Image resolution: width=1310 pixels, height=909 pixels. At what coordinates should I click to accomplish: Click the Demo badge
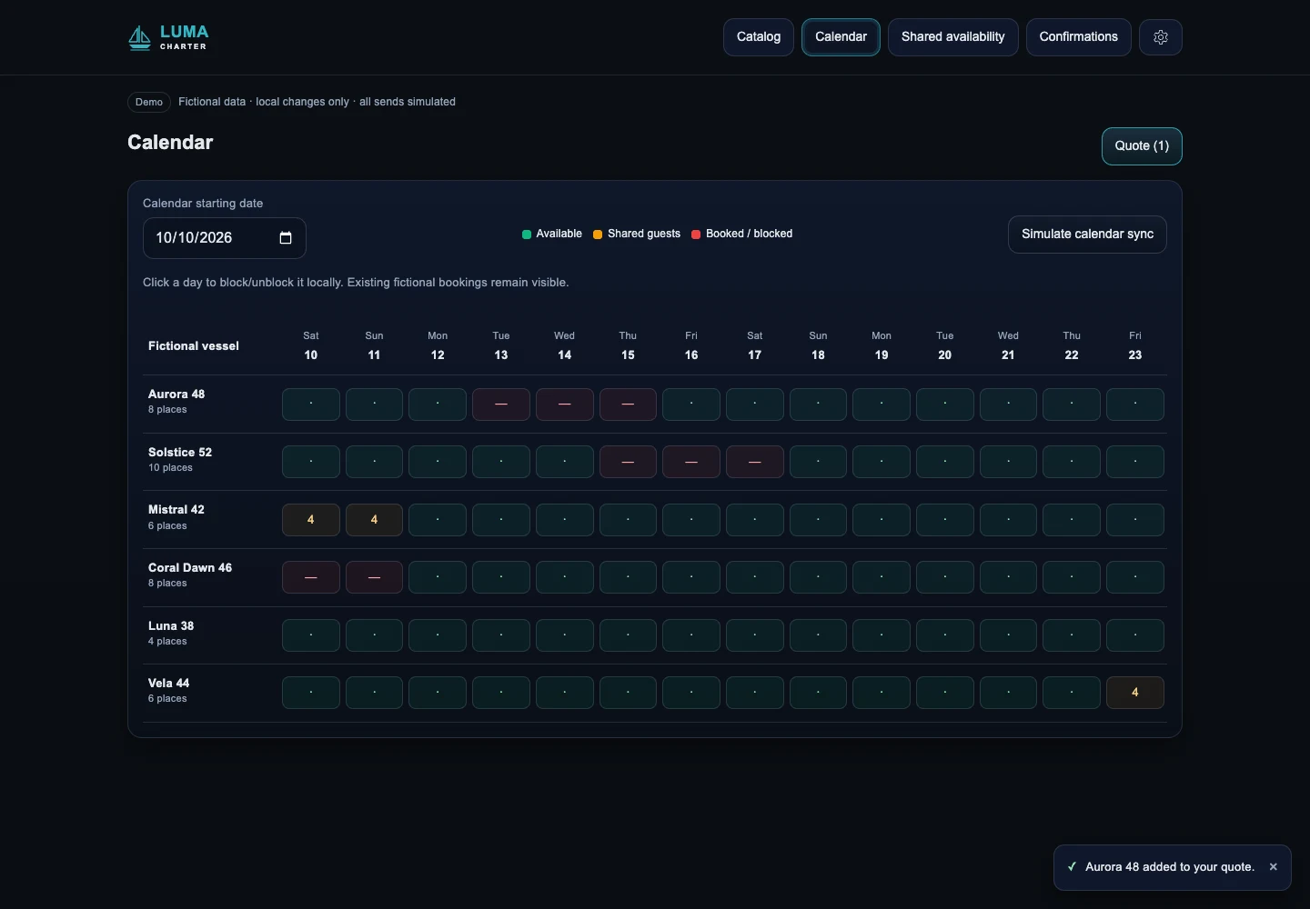point(149,102)
